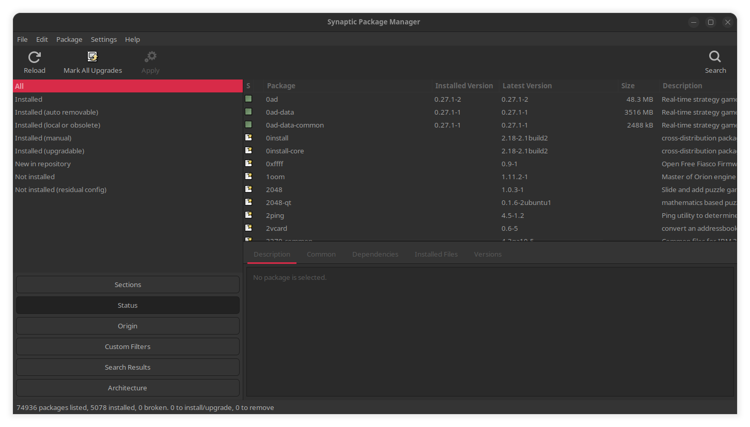Screen dimensions: 750x427
Task: Switch to the Dependencies tab
Action: (x=375, y=254)
